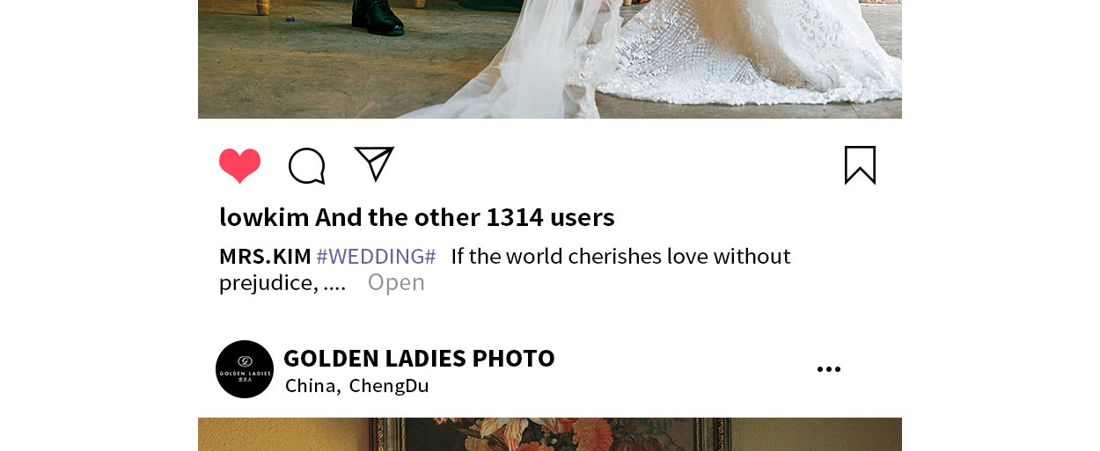
Task: View the GOLDEN LADIES round profile avatar
Action: [x=245, y=369]
